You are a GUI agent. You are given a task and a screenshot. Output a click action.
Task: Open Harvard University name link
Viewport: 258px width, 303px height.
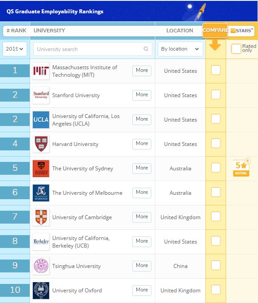click(75, 144)
